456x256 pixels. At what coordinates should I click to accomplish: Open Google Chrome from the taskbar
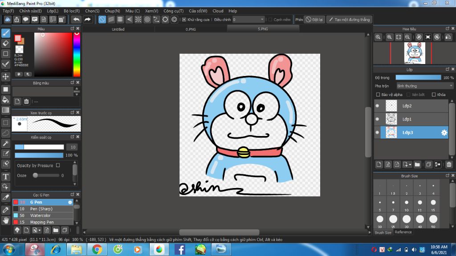click(97, 249)
